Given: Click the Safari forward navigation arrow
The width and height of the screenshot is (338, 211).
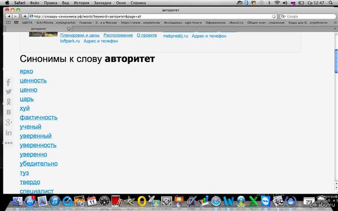Looking at the screenshot, I should coord(16,16).
